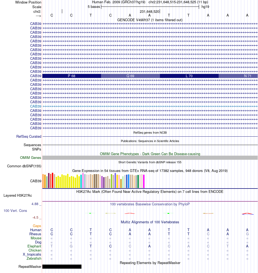Click the RefSeq Curated track label

pos(29,136)
